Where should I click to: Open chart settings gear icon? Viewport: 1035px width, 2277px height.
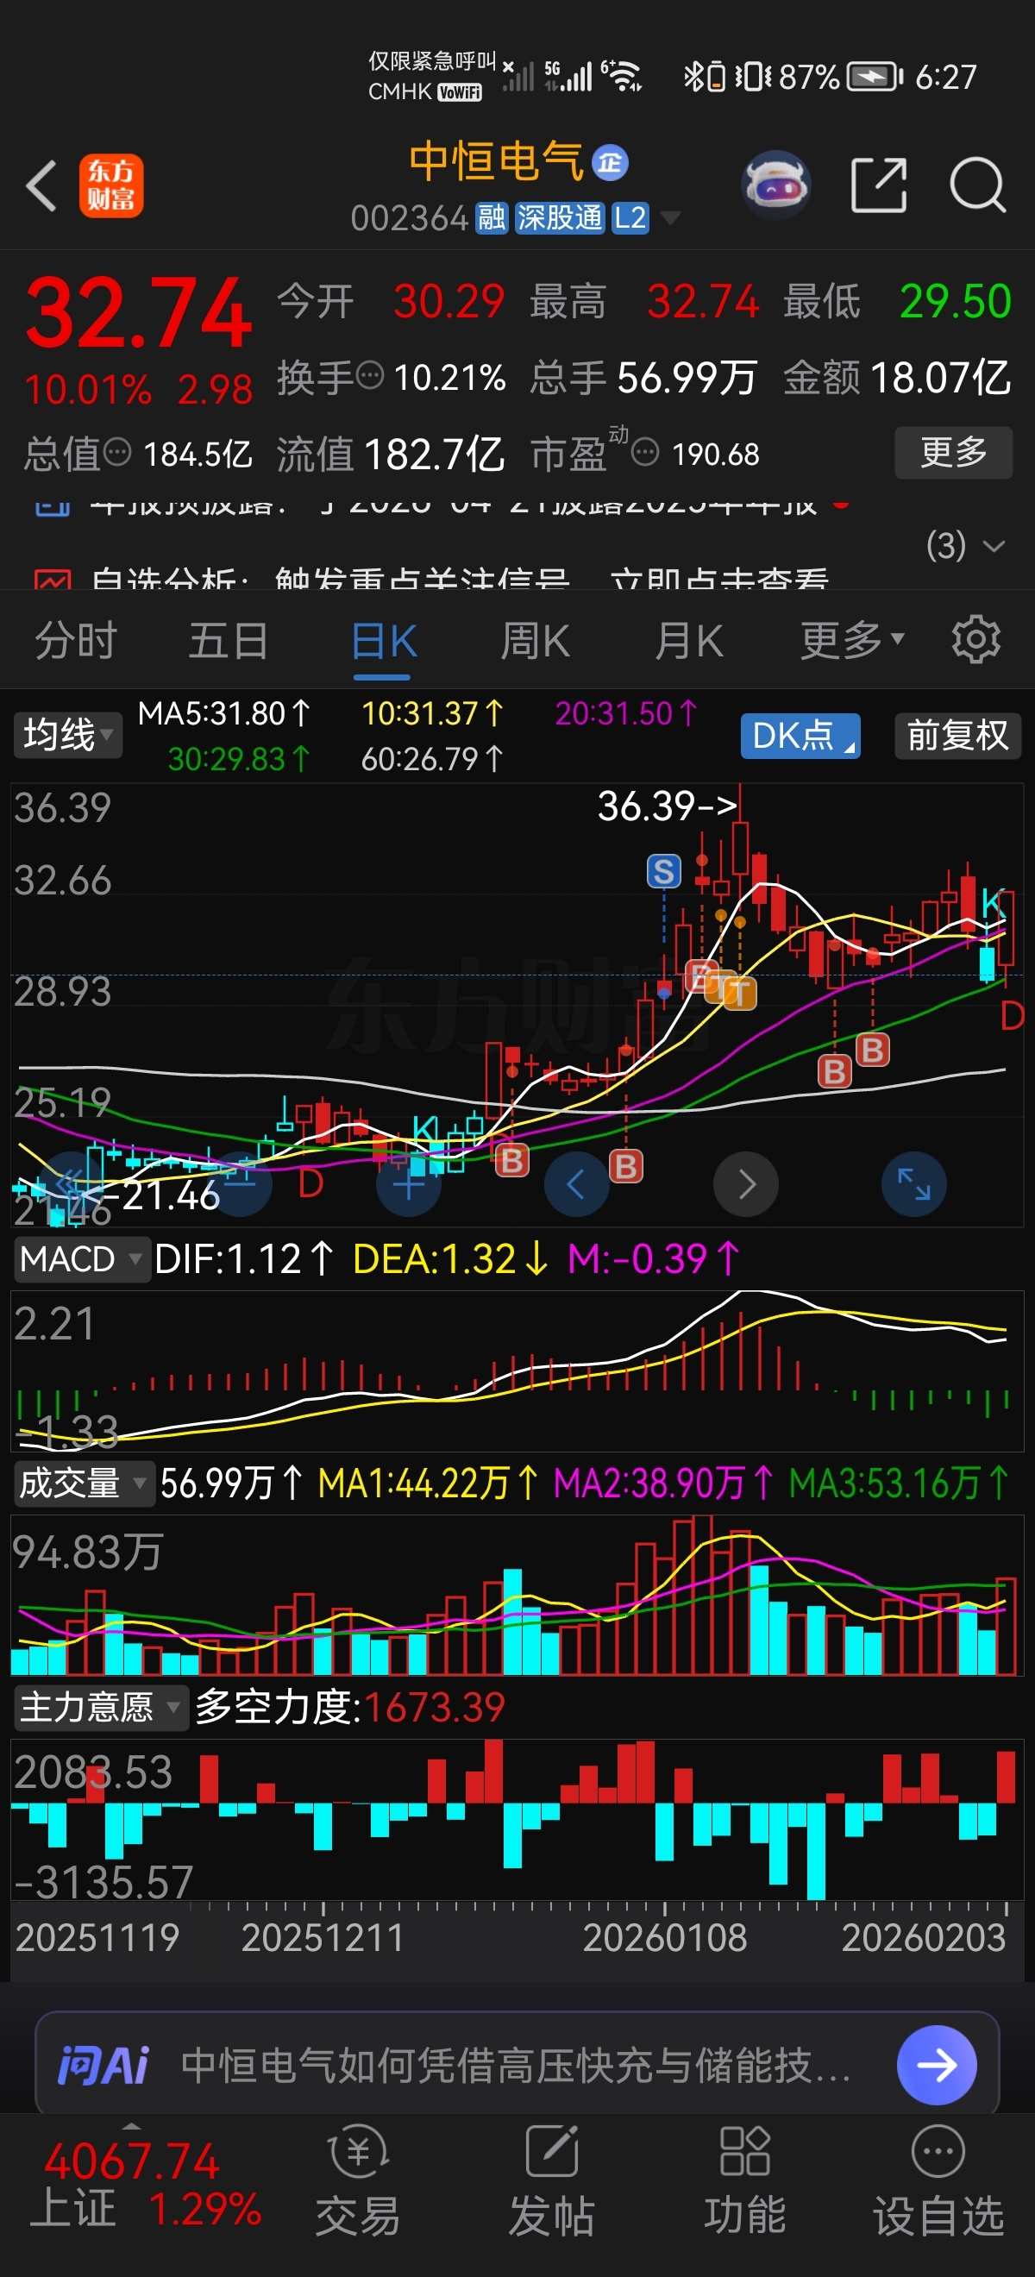tap(975, 639)
